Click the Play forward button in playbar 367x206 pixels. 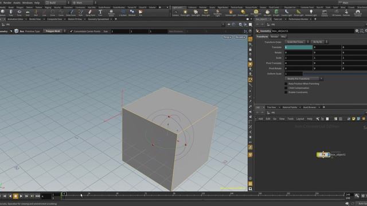(x=21, y=196)
